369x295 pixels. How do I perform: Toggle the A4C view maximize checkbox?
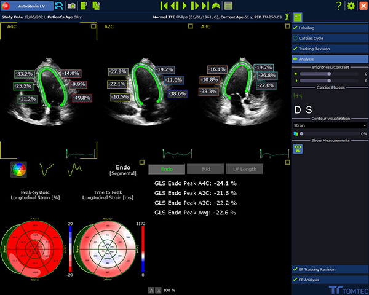tap(92, 26)
